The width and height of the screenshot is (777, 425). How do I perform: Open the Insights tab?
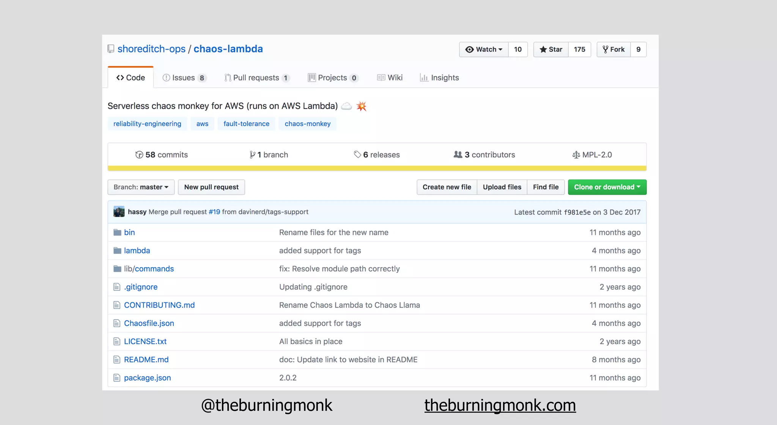pos(439,78)
